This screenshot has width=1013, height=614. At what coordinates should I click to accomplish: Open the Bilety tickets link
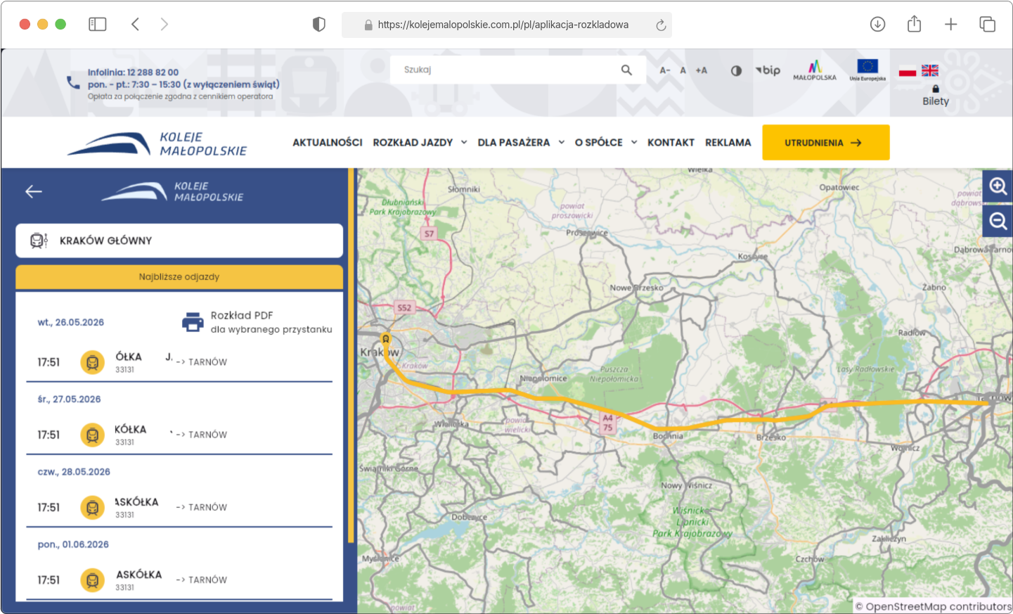936,96
